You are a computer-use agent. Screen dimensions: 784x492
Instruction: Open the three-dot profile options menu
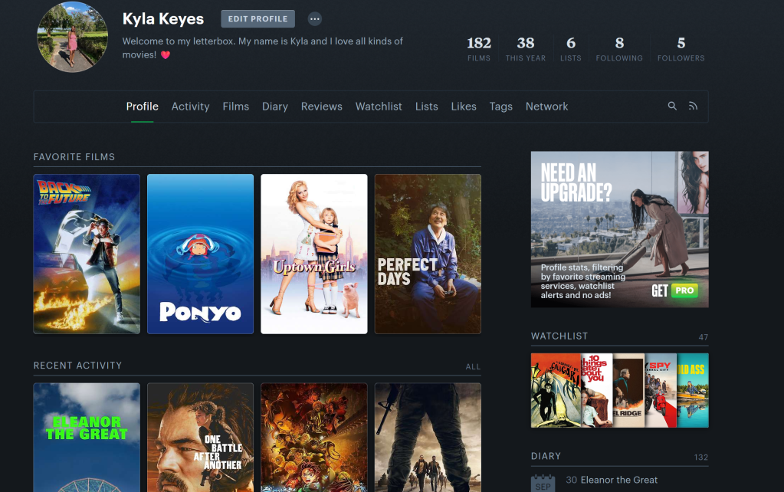pyautogui.click(x=315, y=19)
